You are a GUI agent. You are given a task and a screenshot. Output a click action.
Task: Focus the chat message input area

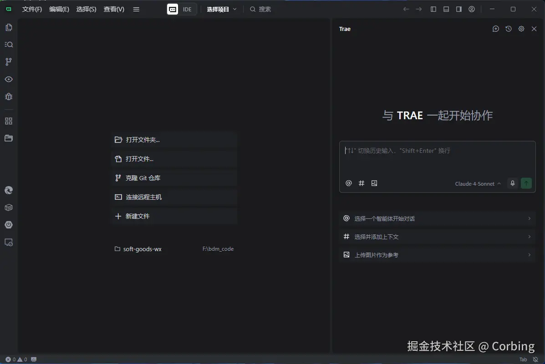[x=437, y=158]
